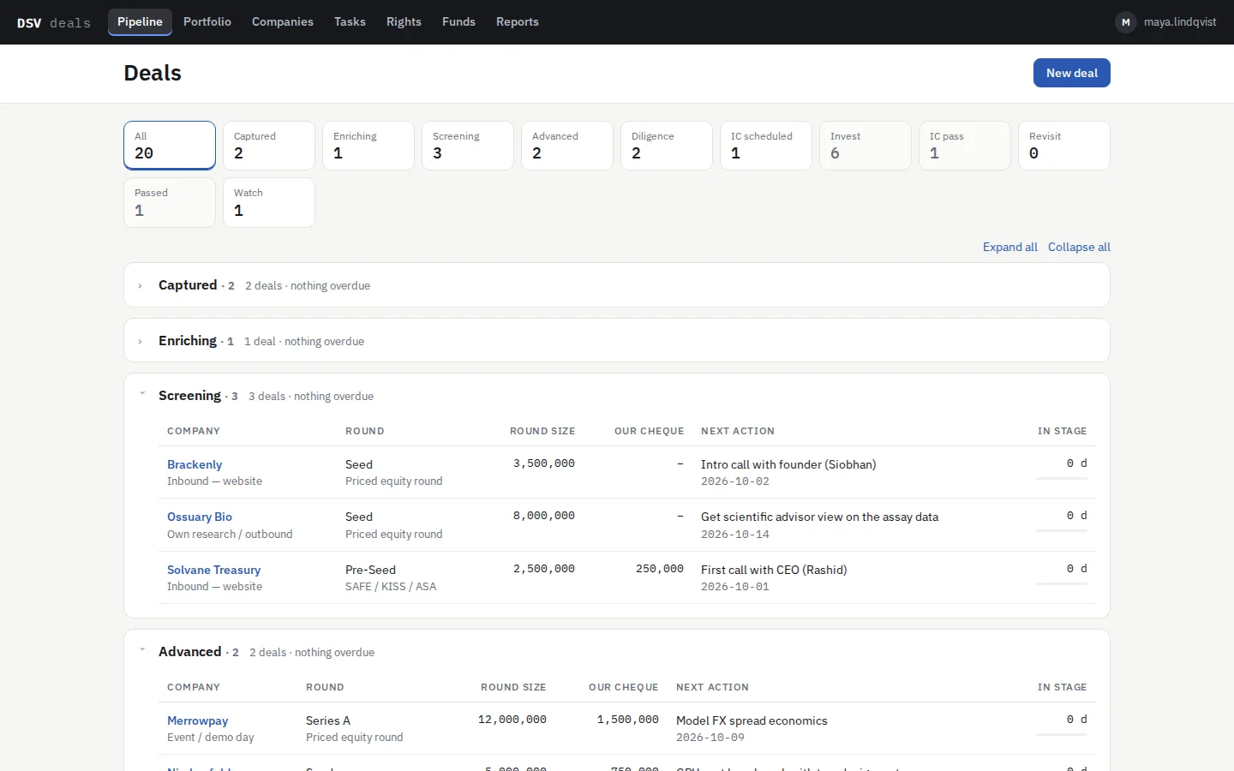
Task: Open the Companies nav item
Action: pyautogui.click(x=283, y=22)
